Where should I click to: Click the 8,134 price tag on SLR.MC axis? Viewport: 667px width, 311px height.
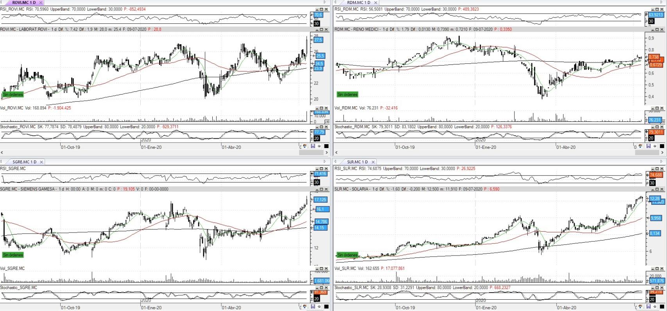tap(655, 233)
